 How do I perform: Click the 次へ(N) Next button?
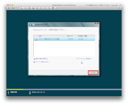(93, 73)
